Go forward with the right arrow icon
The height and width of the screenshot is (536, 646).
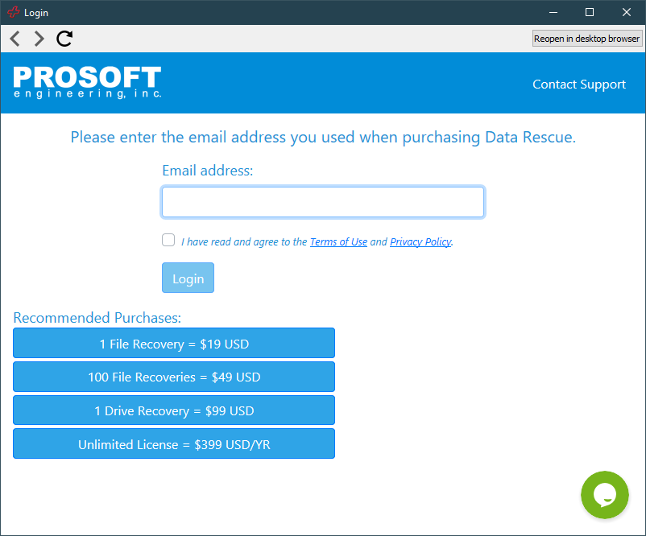coord(39,39)
